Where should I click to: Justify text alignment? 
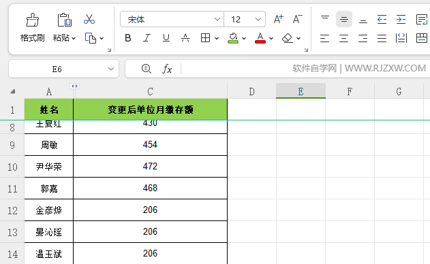[x=382, y=38]
